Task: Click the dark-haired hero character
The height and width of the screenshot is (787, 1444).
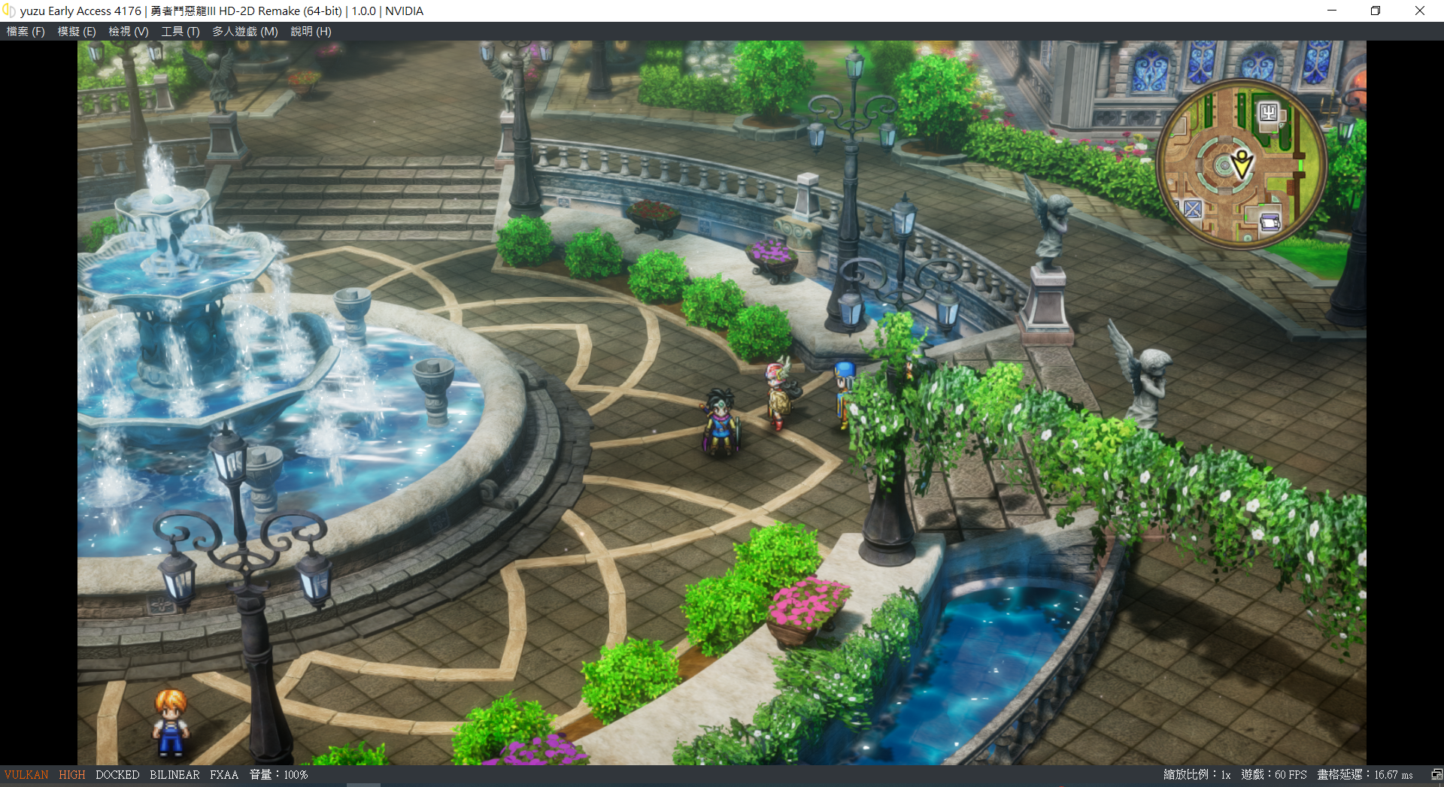Action: tap(720, 422)
